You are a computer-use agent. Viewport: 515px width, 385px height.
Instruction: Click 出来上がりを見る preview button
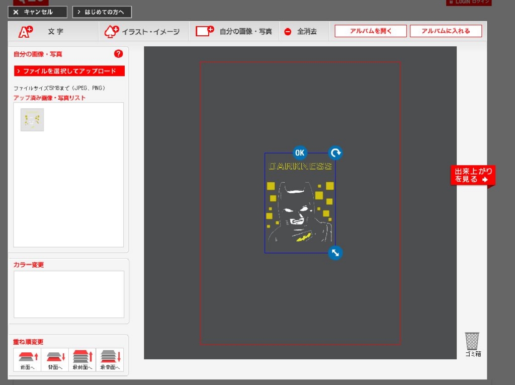tap(473, 176)
